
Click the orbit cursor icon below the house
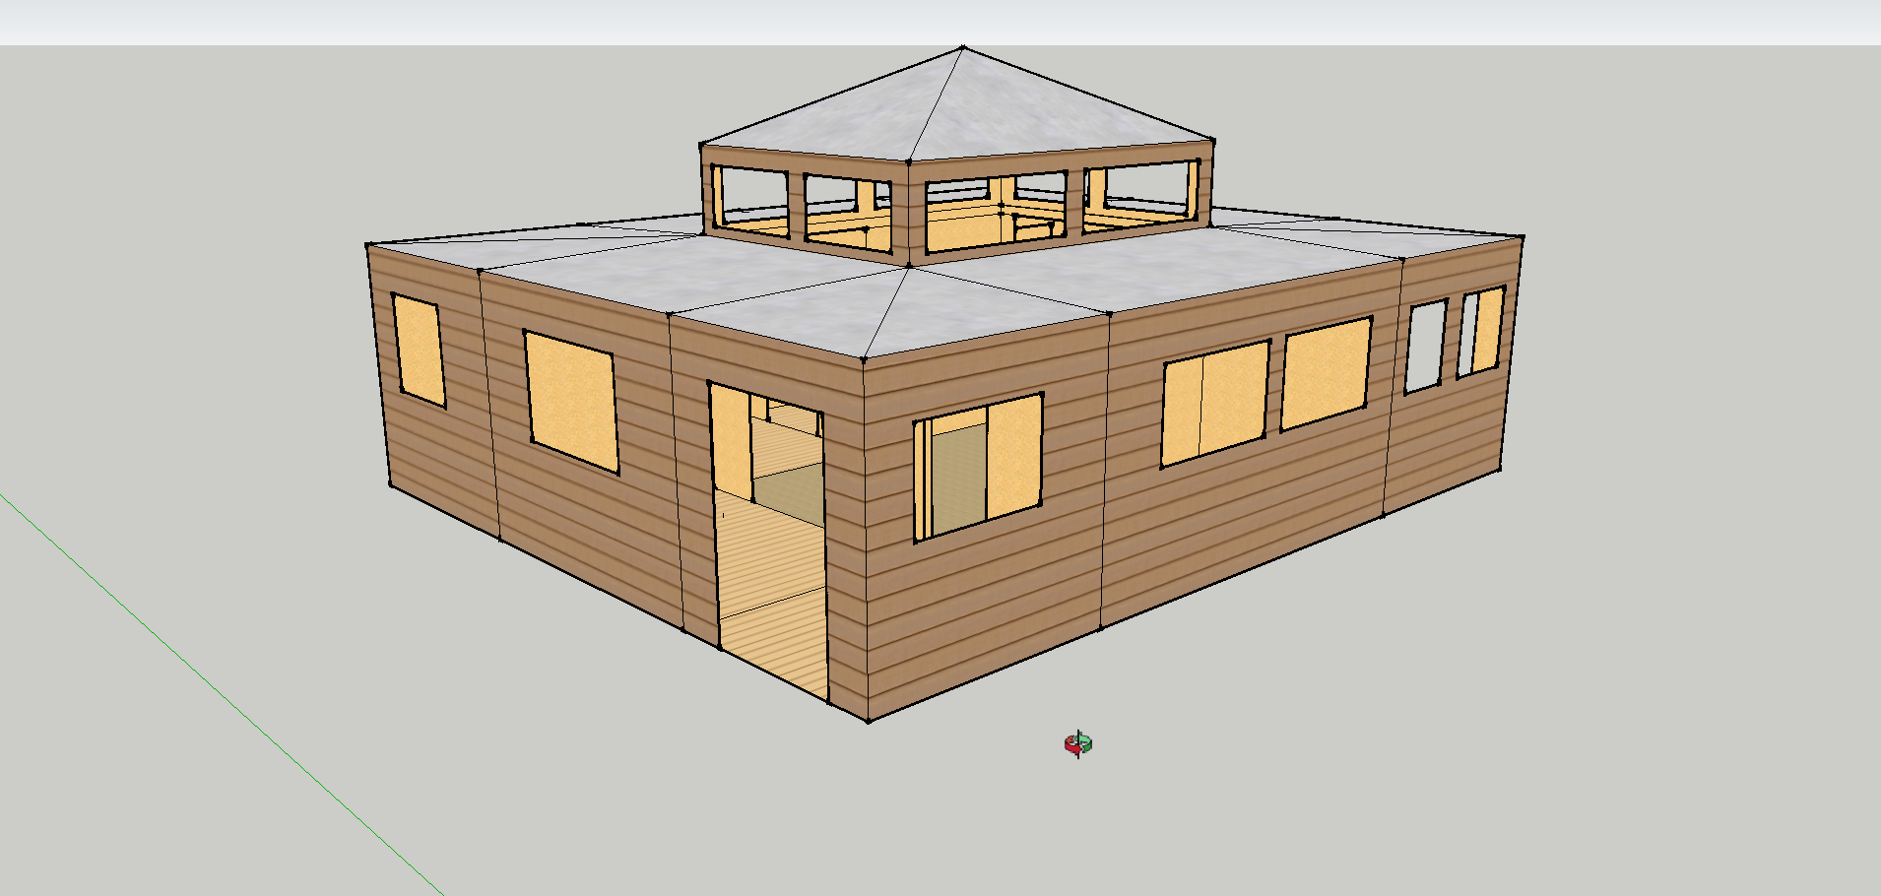[1078, 743]
